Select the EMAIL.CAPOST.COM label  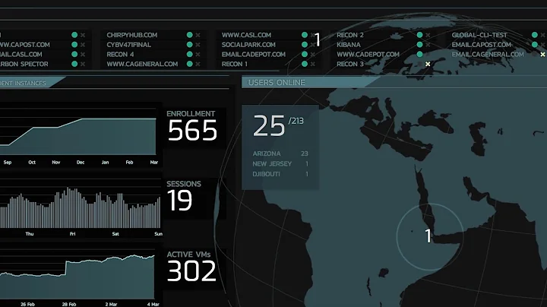click(x=482, y=45)
